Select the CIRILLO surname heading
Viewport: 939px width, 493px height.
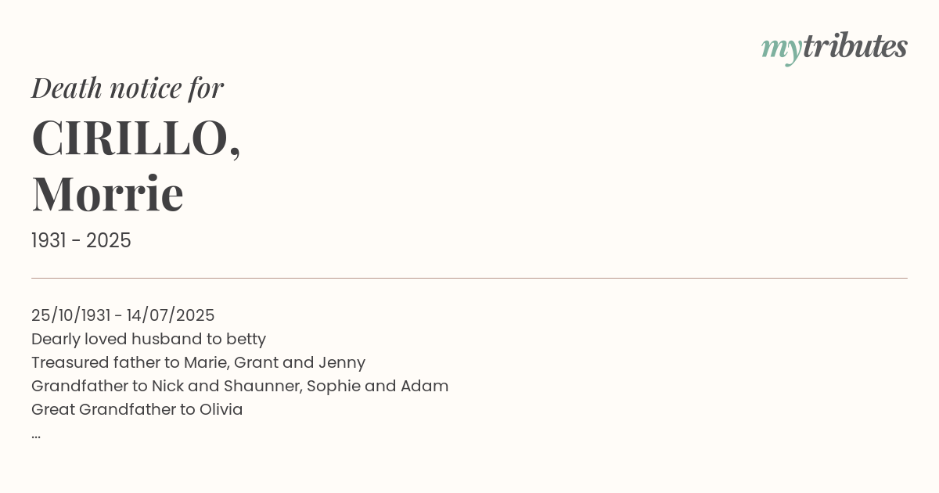[x=136, y=139]
